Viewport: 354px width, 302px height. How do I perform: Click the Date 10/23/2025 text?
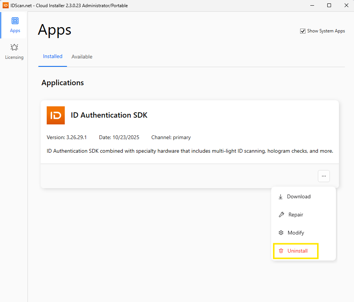[x=119, y=138]
